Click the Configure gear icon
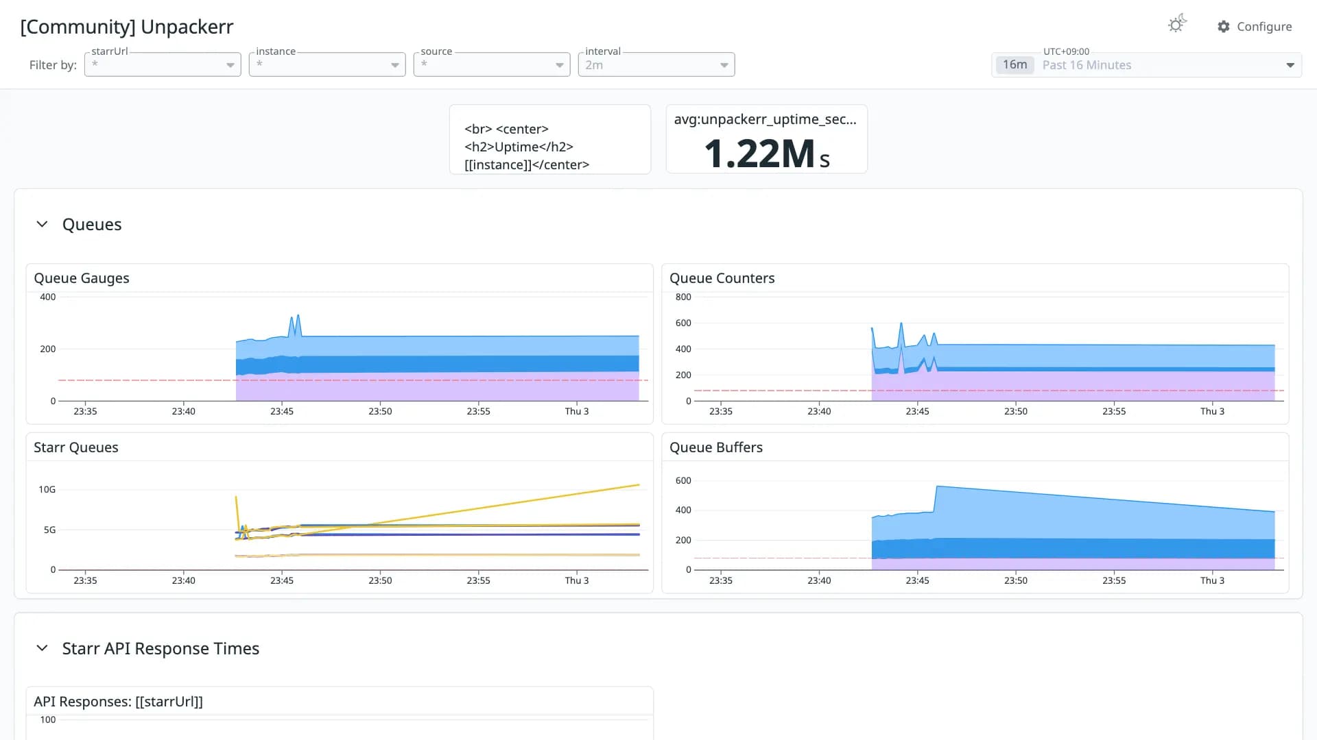The image size is (1317, 740). tap(1224, 27)
